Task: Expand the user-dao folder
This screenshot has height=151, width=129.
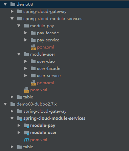Action: [26, 61]
